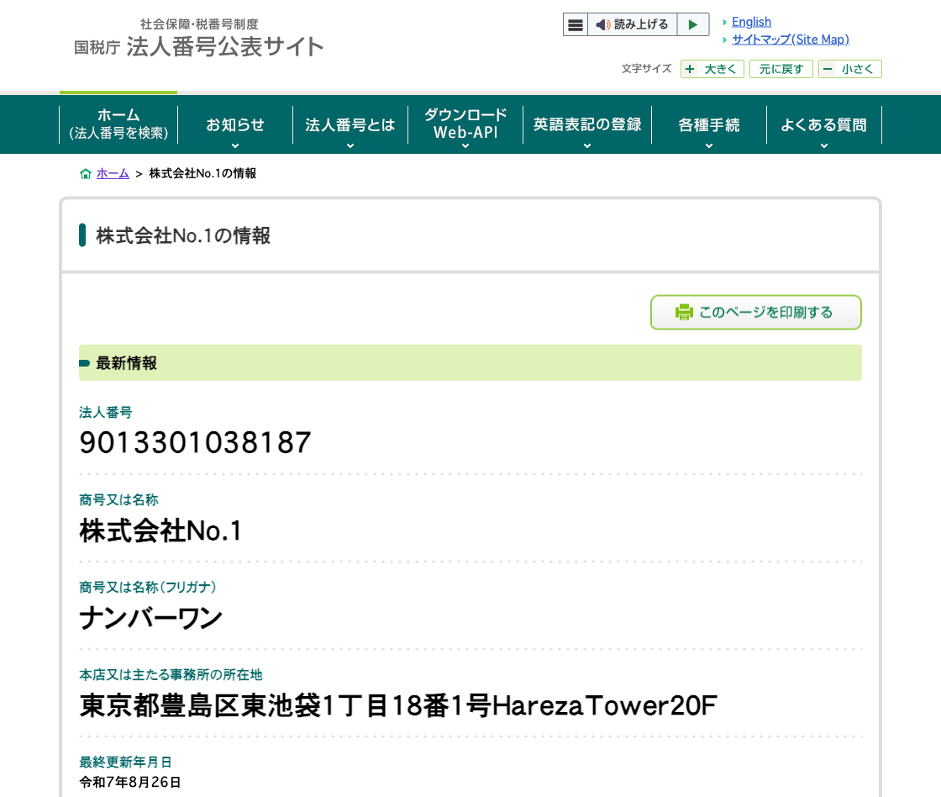Click the 法人番号公表サイト site logo
Image resolution: width=941 pixels, height=797 pixels.
click(198, 39)
